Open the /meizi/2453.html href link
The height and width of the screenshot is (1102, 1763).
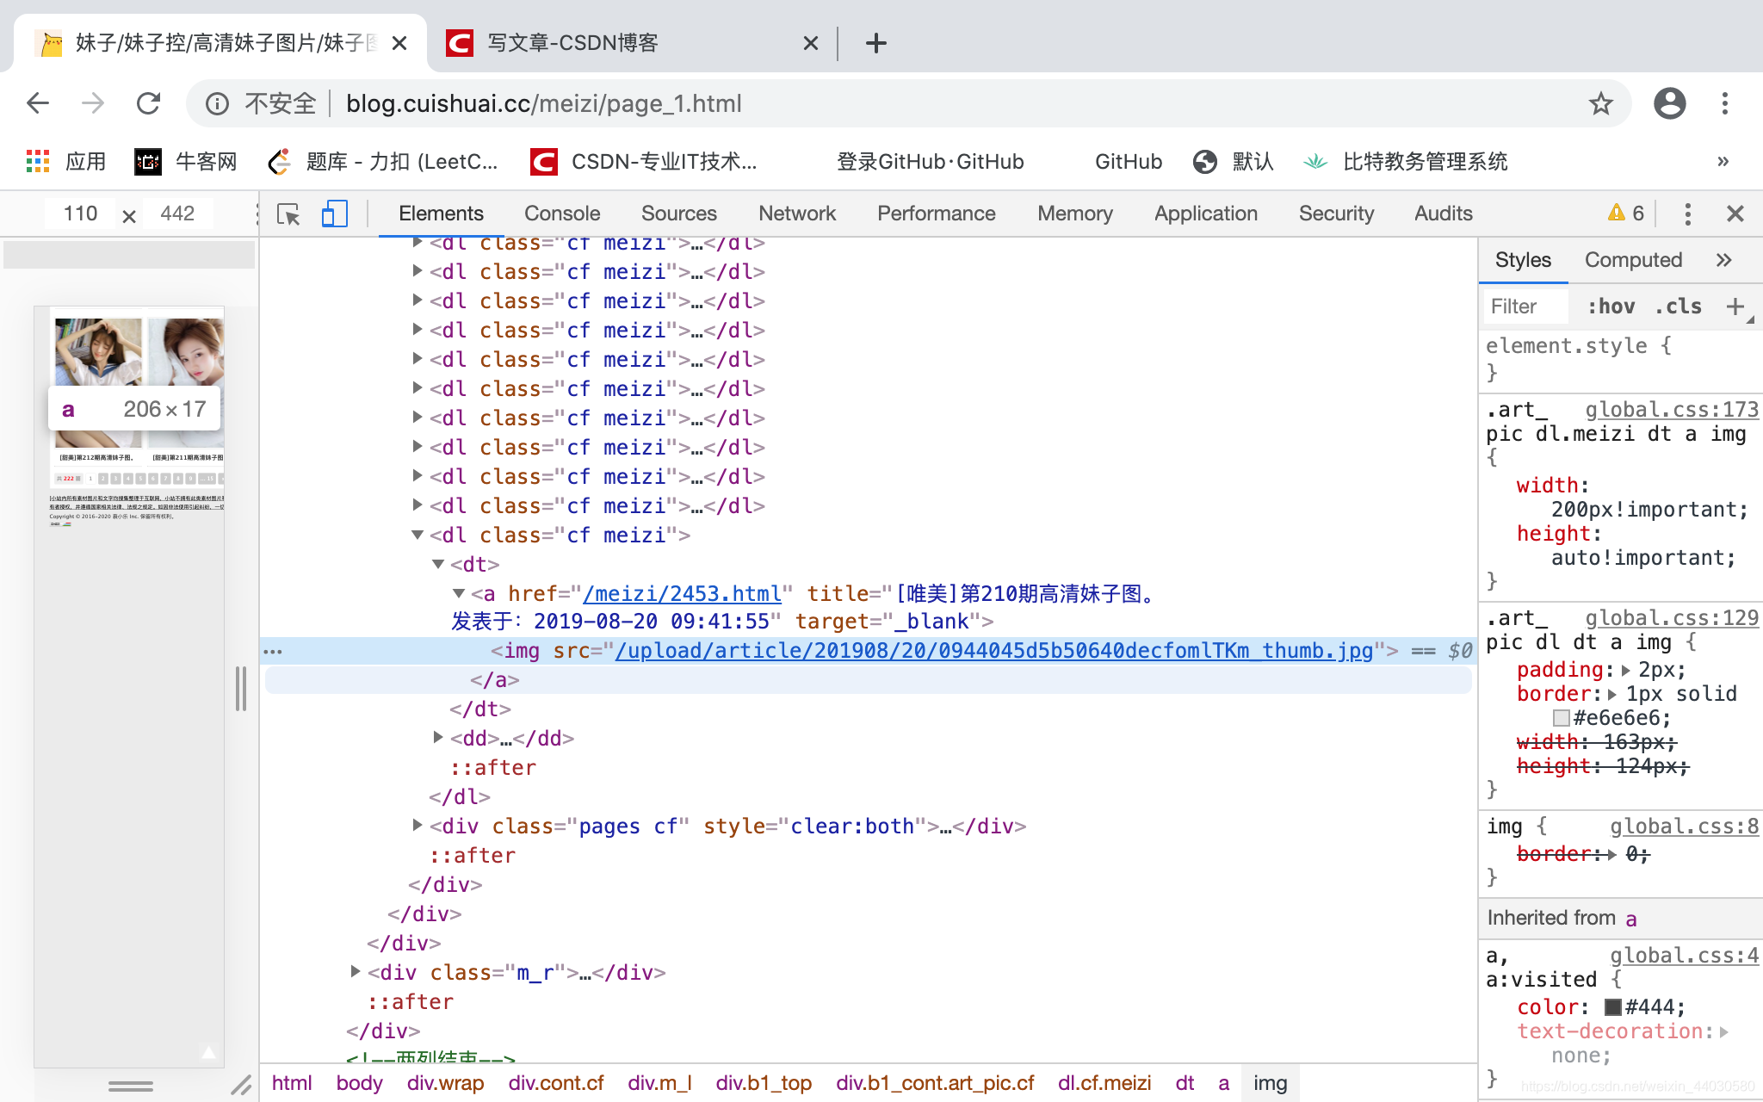pyautogui.click(x=682, y=593)
